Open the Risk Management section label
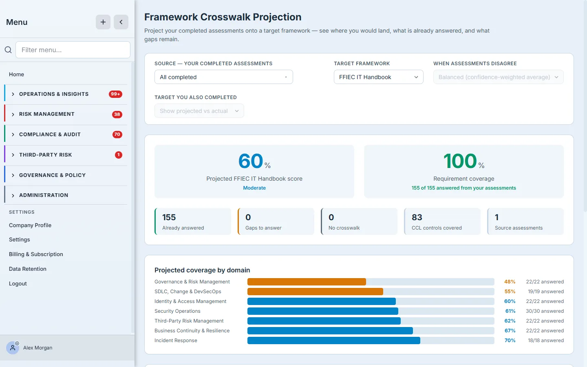587x367 pixels. [x=47, y=114]
